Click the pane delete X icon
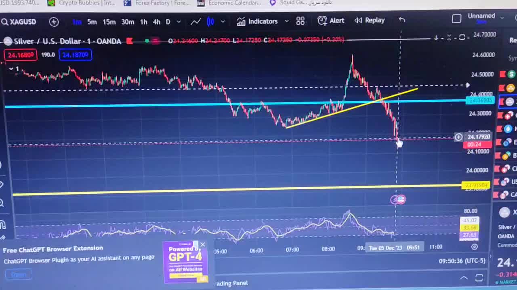This screenshot has width=517, height=290. click(449, 37)
